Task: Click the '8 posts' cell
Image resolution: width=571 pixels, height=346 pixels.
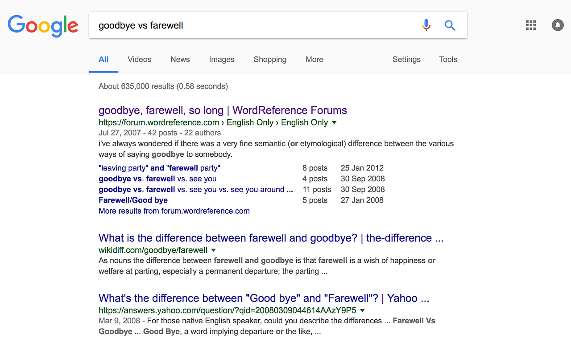Action: tap(315, 168)
